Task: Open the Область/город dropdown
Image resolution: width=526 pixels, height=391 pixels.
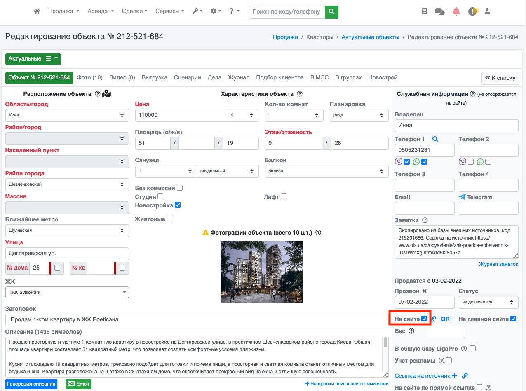Action: pyautogui.click(x=67, y=115)
